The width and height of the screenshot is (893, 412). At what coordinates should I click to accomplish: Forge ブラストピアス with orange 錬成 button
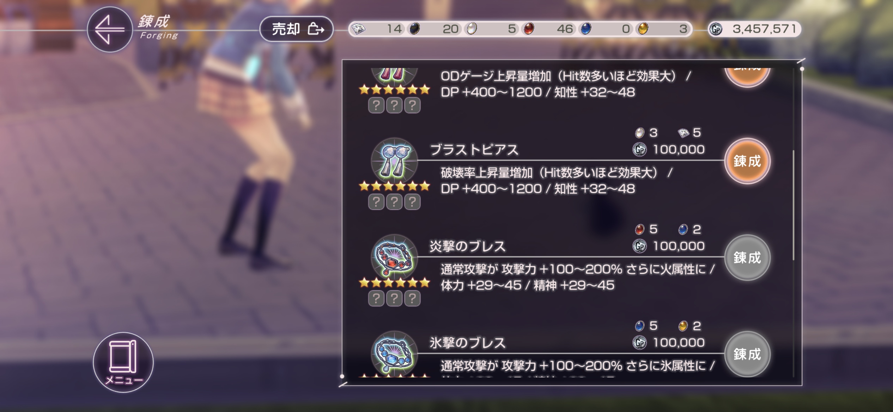click(747, 161)
